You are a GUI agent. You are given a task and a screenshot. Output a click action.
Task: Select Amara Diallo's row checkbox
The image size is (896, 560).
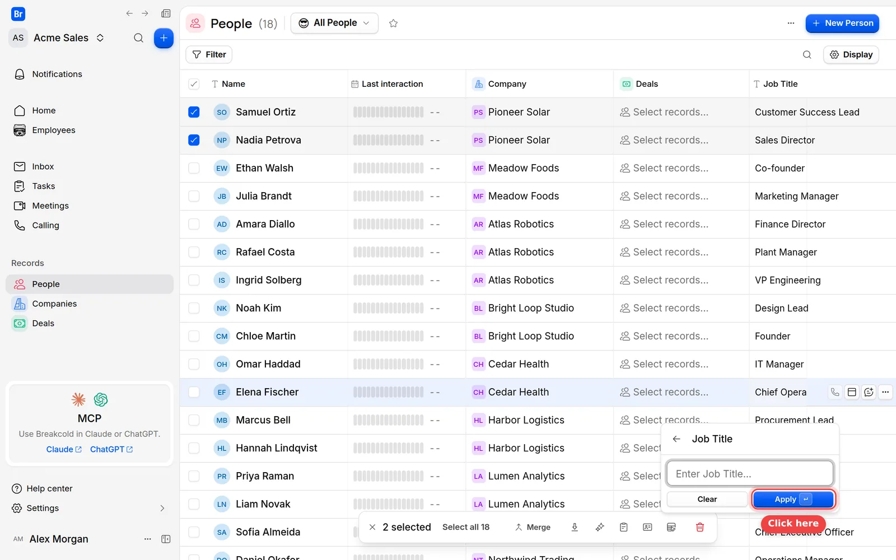click(x=194, y=224)
